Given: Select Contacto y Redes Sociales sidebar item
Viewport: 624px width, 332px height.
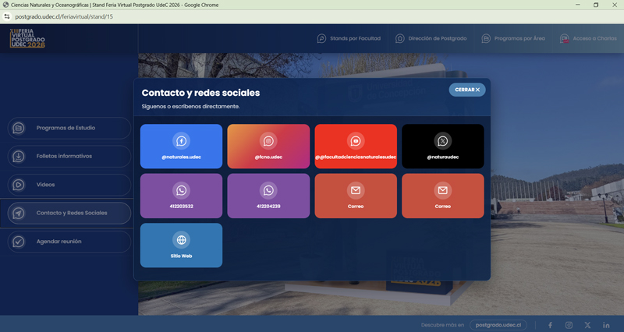Looking at the screenshot, I should point(69,213).
